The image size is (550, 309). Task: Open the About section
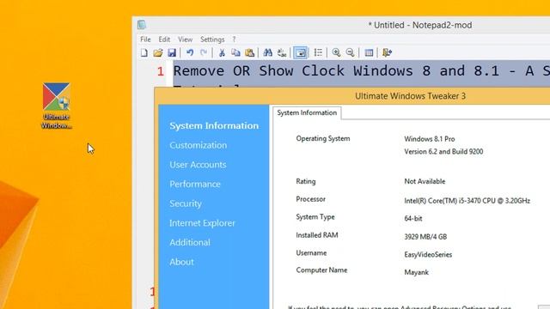click(x=181, y=262)
